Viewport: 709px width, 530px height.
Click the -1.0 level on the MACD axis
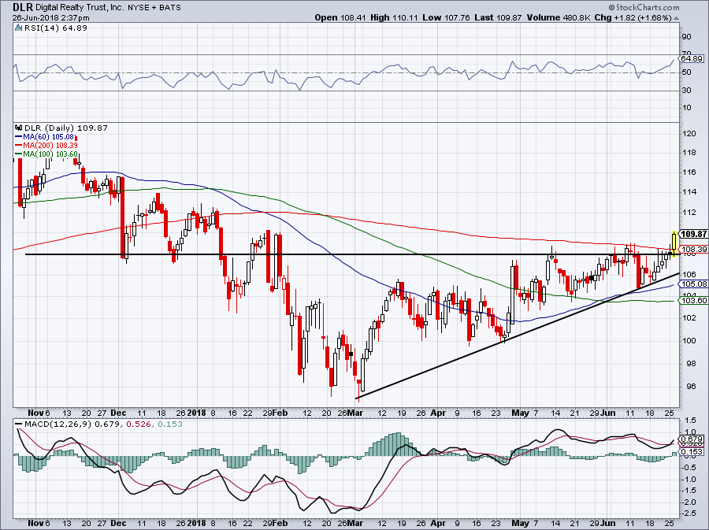[689, 479]
